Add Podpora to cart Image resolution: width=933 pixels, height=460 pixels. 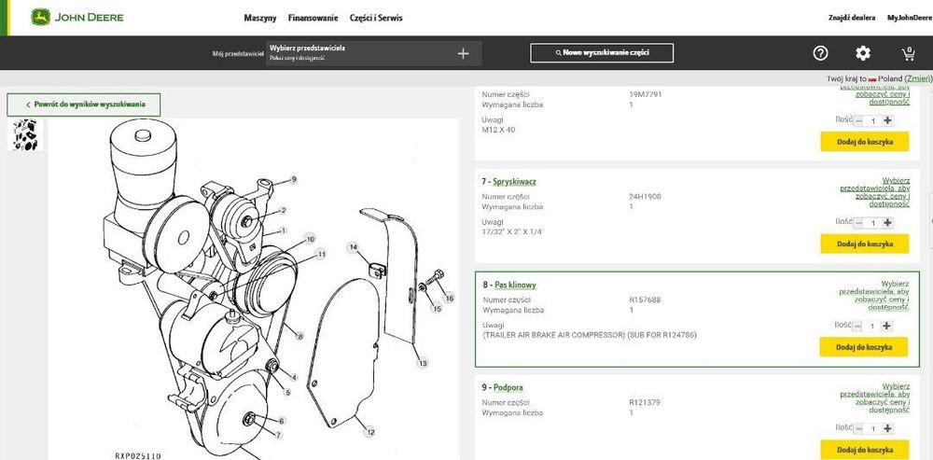tap(865, 450)
